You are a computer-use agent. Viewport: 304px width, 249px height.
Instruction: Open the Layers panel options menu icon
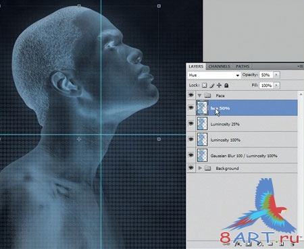tap(300, 66)
